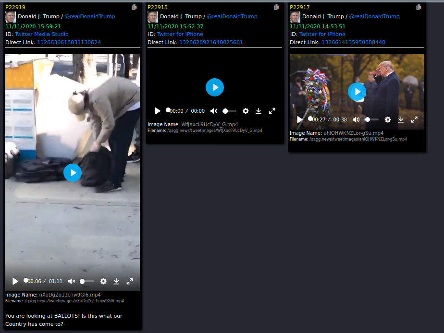Enter fullscreen on the P22917 wreath video
This screenshot has width=444, height=333.
pyautogui.click(x=414, y=119)
